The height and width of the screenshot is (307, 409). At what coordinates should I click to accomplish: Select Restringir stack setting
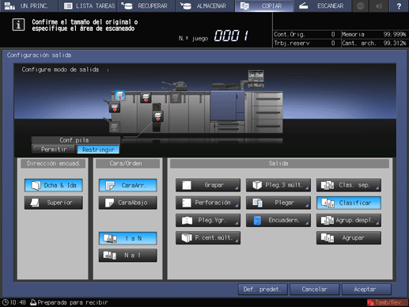click(98, 150)
